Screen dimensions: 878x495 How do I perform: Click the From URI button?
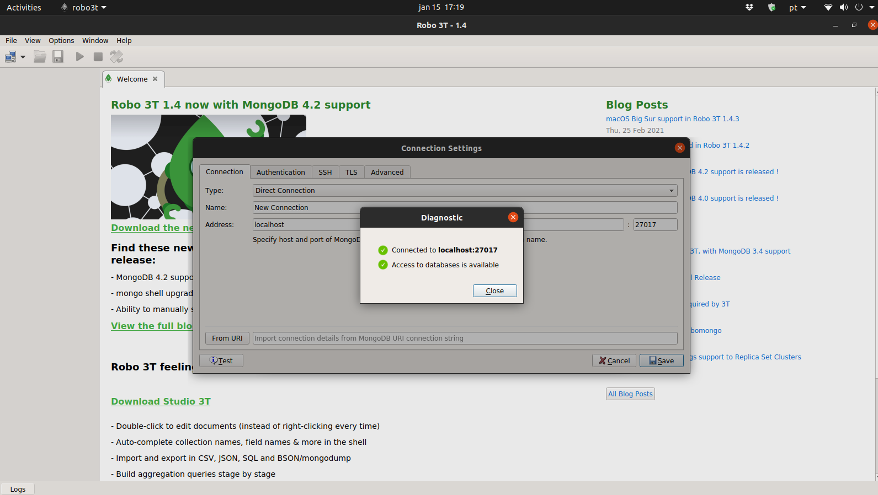pos(227,338)
